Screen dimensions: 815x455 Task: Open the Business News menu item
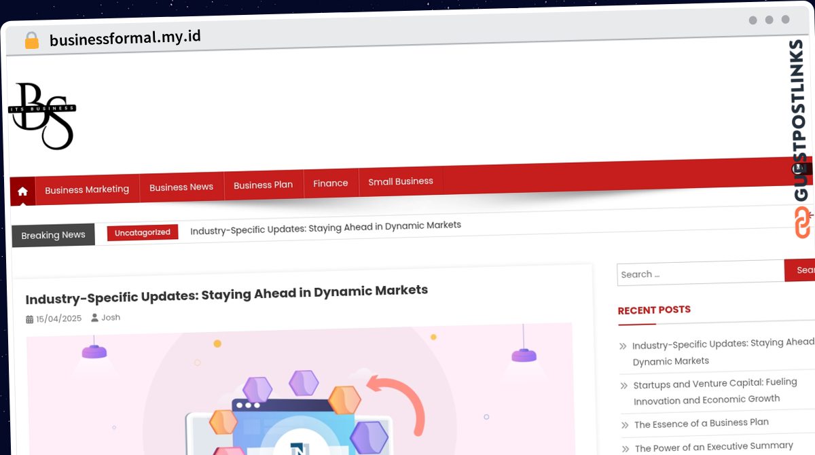(x=181, y=187)
